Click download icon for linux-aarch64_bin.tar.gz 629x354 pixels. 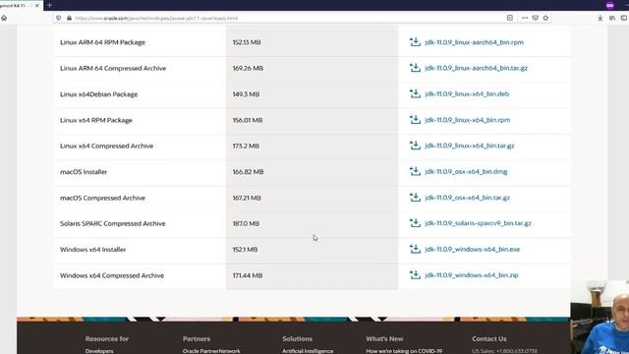pos(415,68)
